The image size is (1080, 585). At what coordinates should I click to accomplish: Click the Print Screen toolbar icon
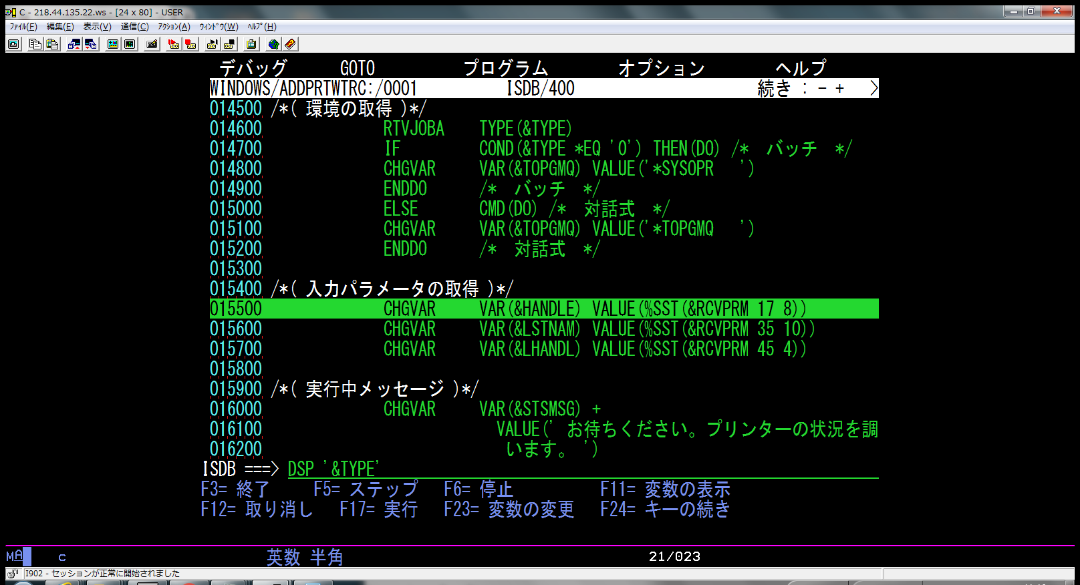[x=13, y=44]
